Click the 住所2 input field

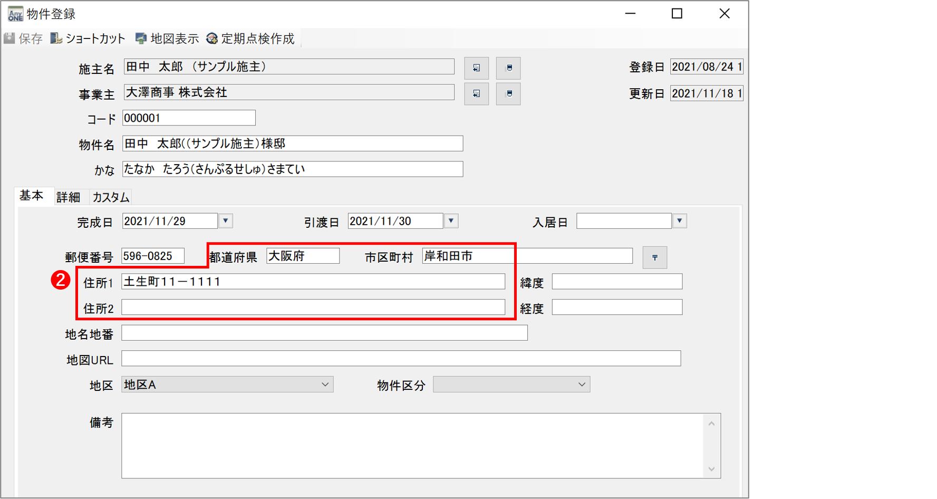313,308
